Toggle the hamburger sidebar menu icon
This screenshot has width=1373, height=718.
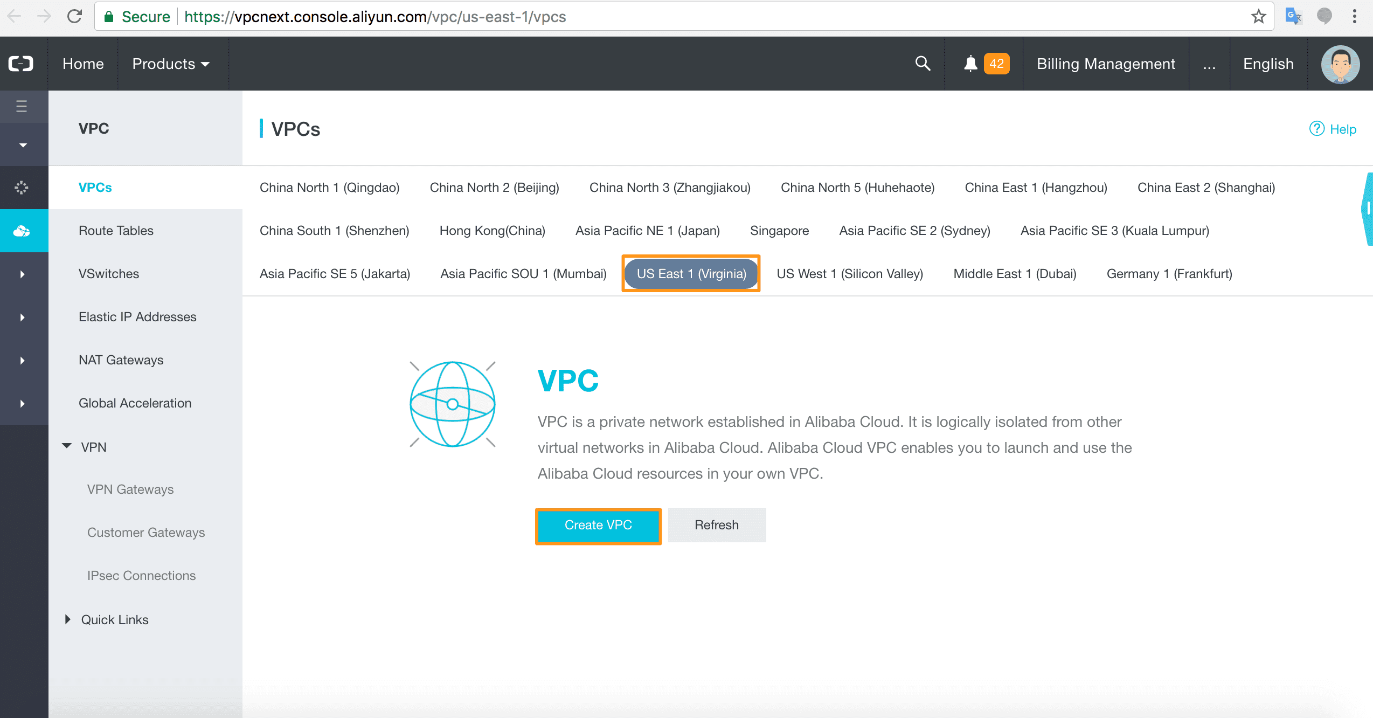pyautogui.click(x=22, y=106)
